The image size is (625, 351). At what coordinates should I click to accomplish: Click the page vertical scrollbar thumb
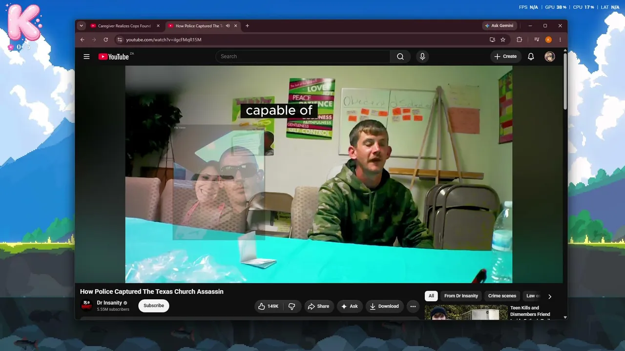pos(565,80)
